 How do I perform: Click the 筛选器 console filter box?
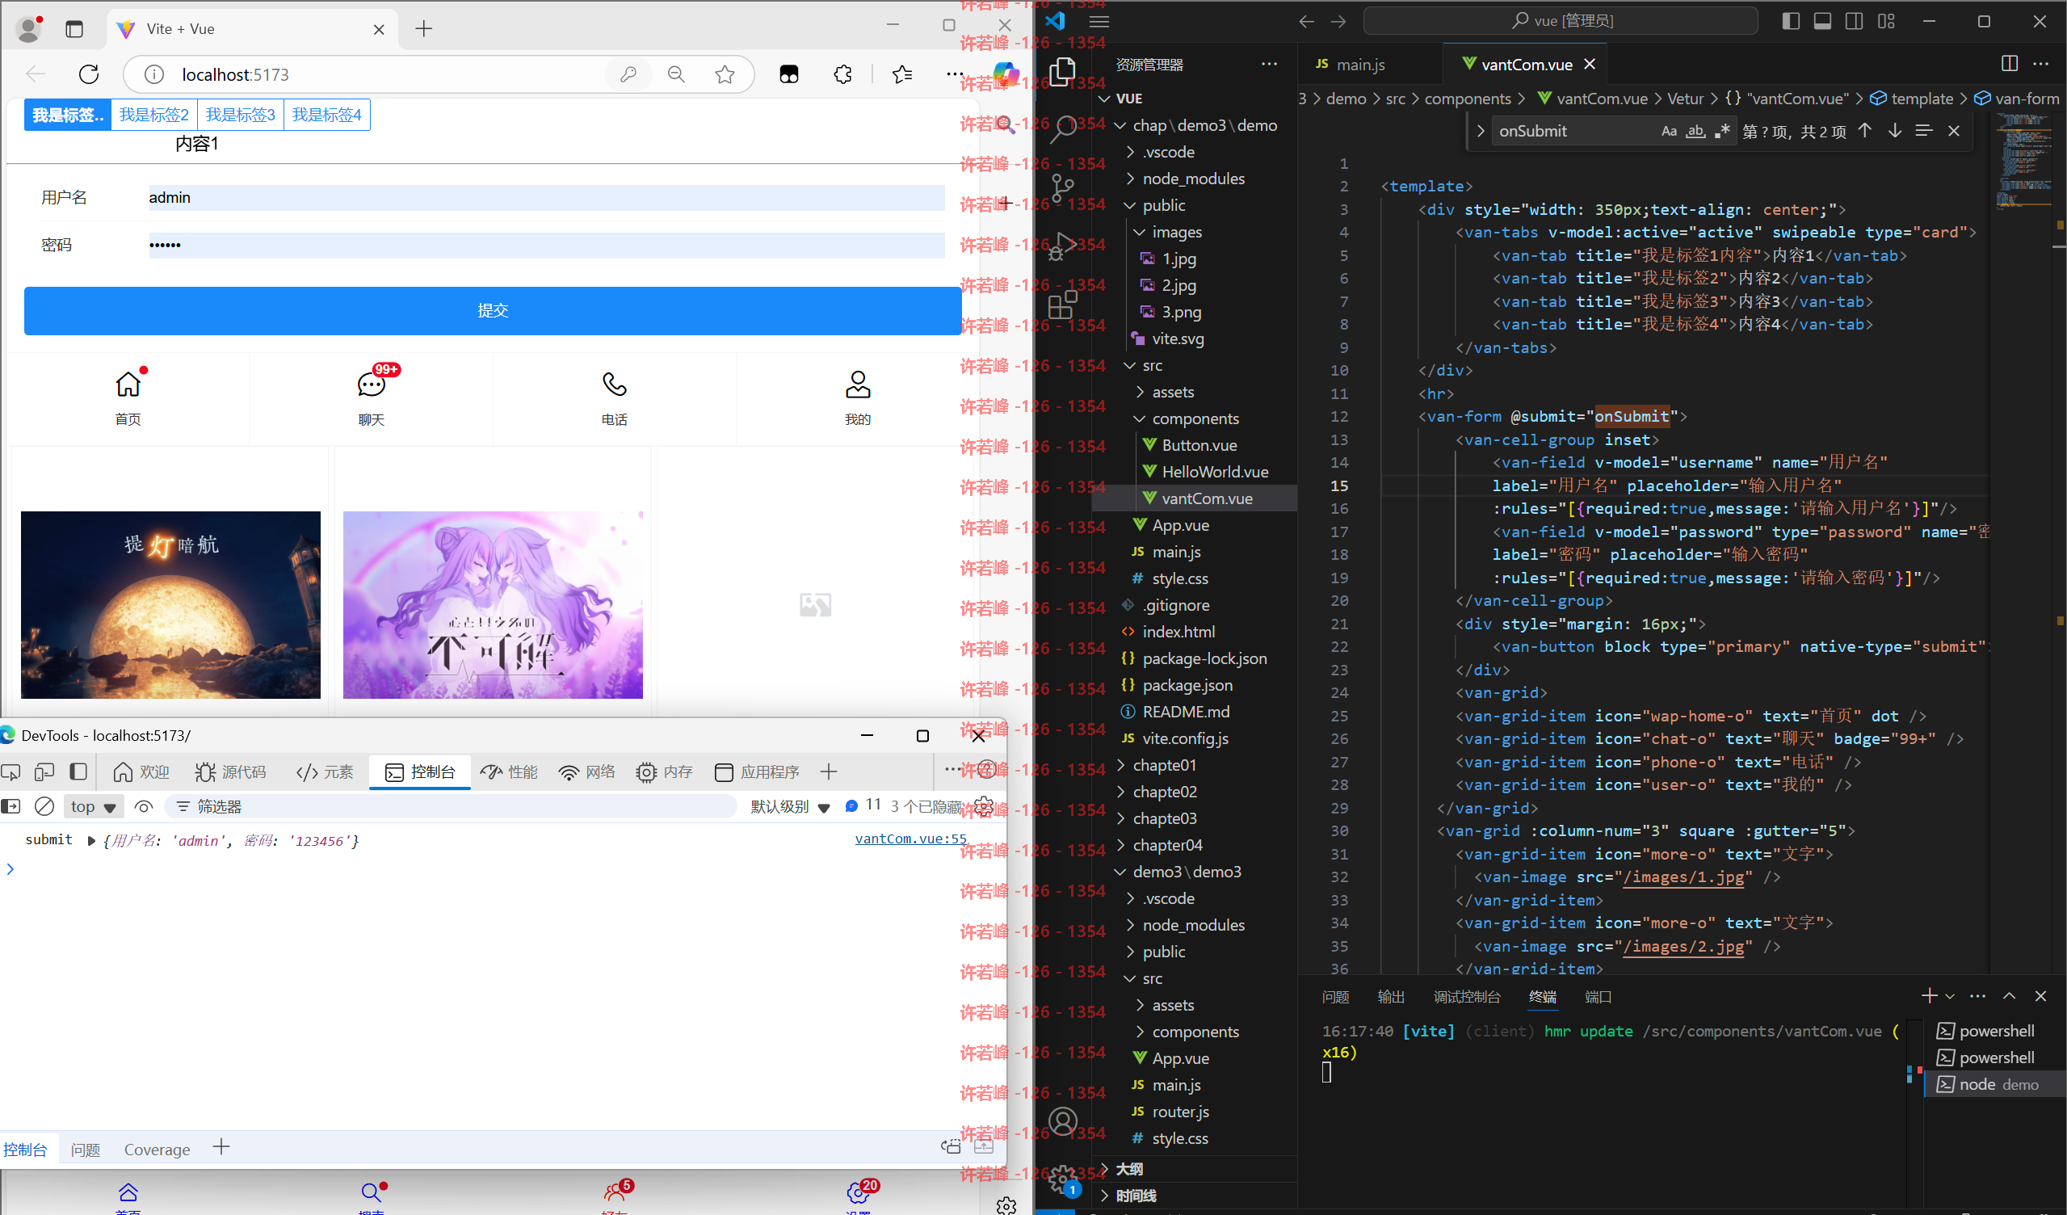[452, 806]
